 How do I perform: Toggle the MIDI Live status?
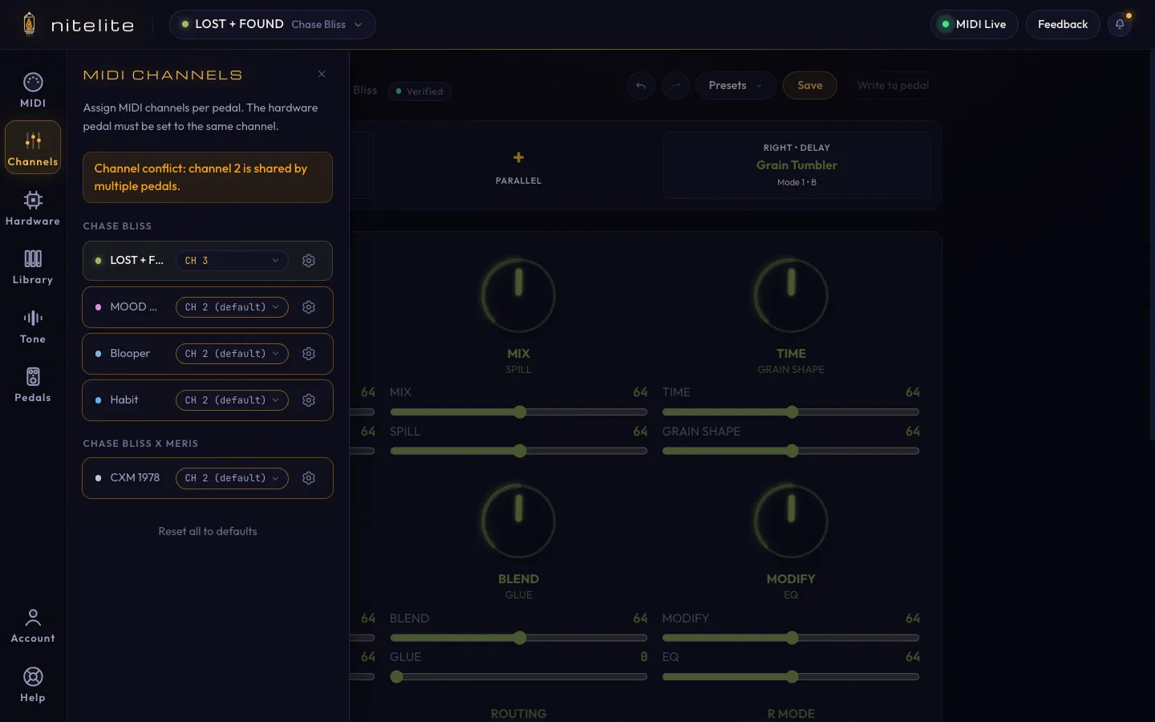coord(974,24)
